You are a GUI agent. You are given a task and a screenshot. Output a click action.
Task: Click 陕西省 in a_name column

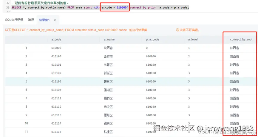point(108,48)
